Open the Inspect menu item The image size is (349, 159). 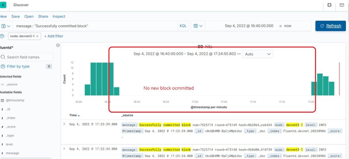click(59, 17)
